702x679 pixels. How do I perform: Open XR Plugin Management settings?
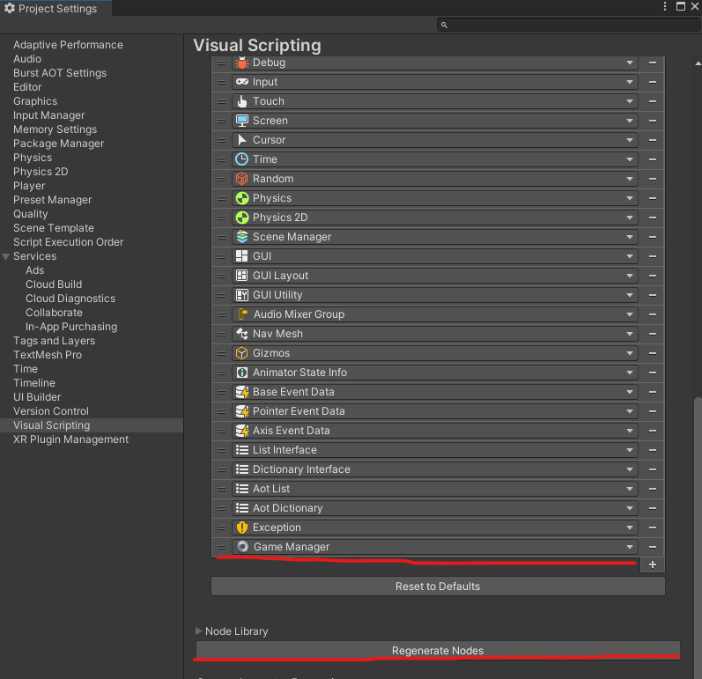(x=70, y=439)
